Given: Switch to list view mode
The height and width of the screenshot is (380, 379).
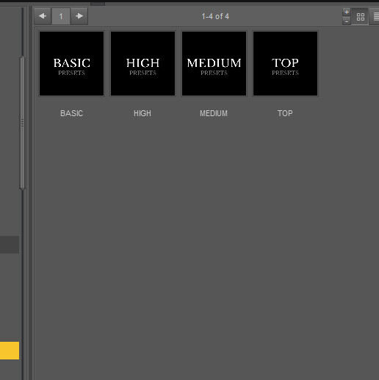Looking at the screenshot, I should coord(375,17).
